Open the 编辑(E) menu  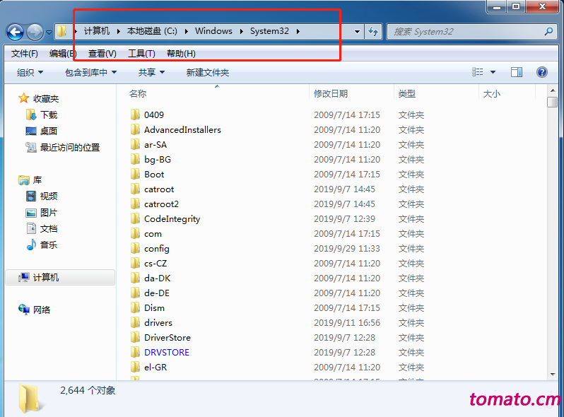[x=63, y=54]
